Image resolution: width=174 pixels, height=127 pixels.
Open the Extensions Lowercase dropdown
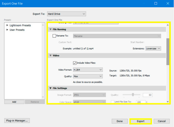pos(153,48)
